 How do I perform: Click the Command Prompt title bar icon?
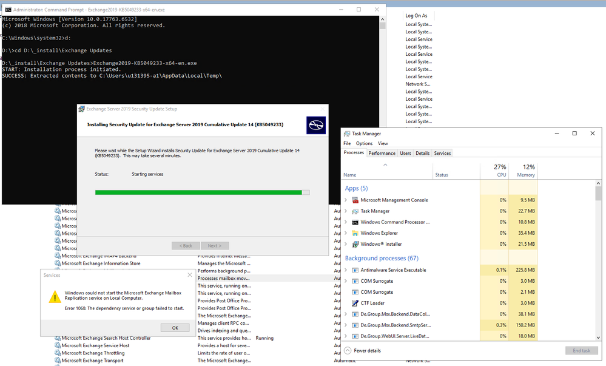(x=8, y=10)
